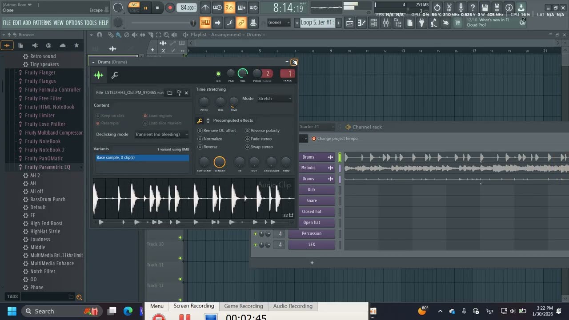Select BassDrum Punch preset in browser

coord(48,200)
